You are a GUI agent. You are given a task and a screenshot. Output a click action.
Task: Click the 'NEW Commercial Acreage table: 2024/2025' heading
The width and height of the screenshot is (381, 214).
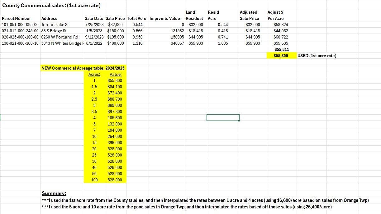point(83,68)
